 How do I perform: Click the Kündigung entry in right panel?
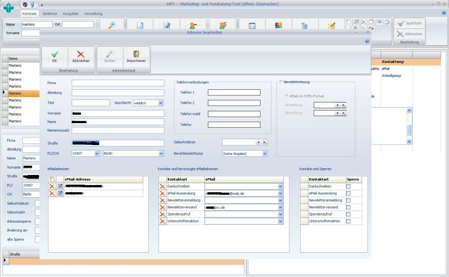(391, 75)
